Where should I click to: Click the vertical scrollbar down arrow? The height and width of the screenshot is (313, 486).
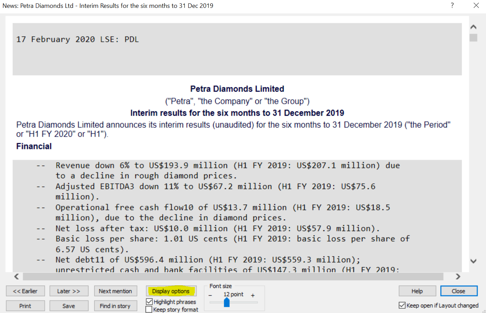click(x=473, y=261)
